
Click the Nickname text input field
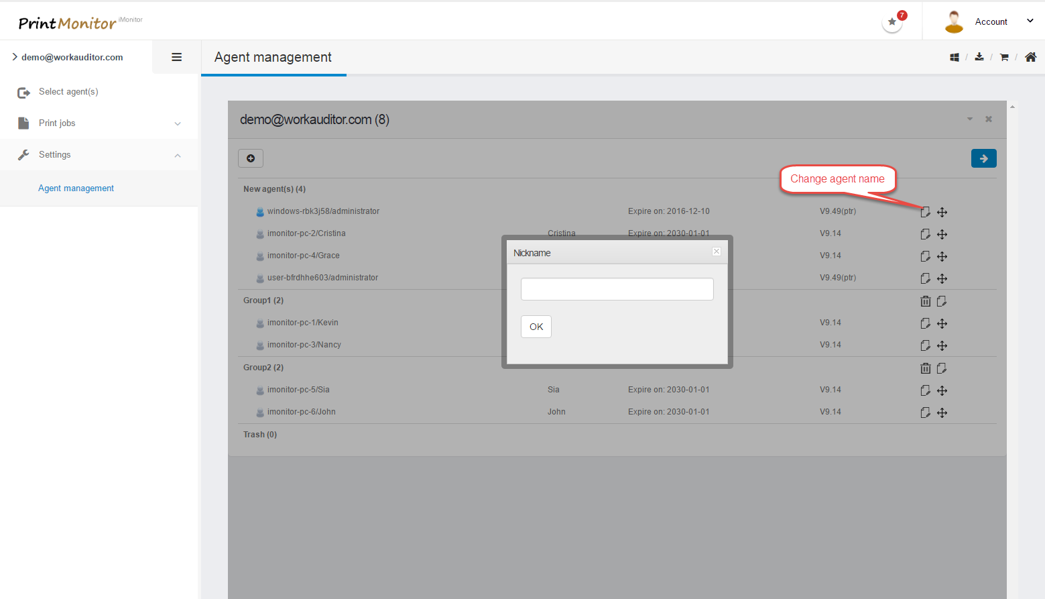[x=617, y=289]
